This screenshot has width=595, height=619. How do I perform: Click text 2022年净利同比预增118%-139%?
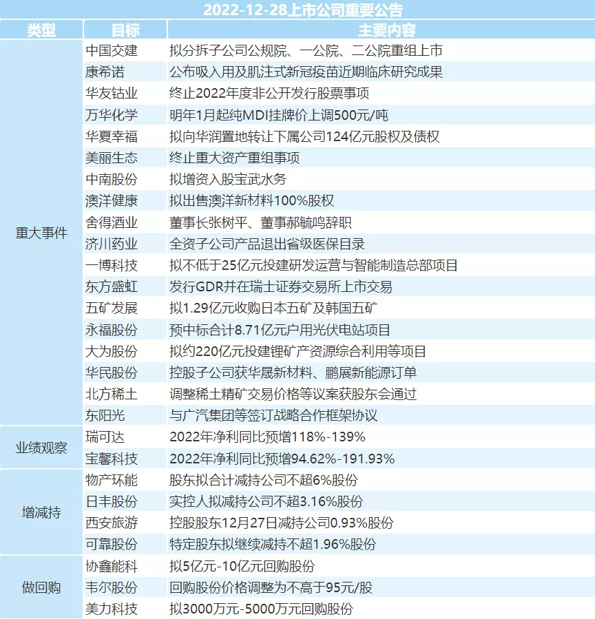[267, 437]
